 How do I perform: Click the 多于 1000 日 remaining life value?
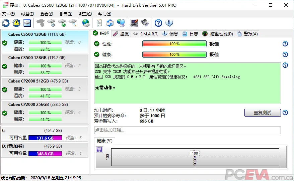152,116
